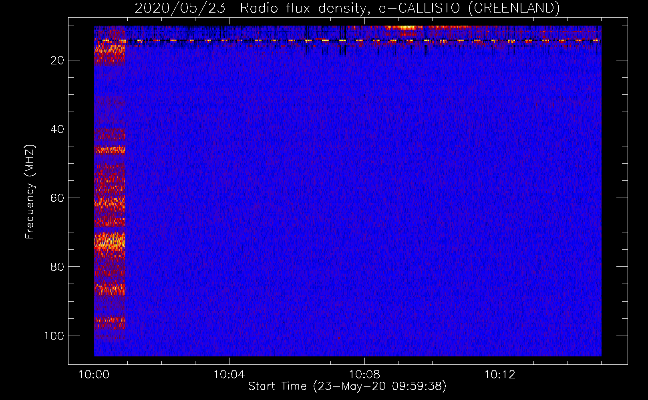Click the '40' frequency tick label
This screenshot has width=648, height=400.
point(57,129)
